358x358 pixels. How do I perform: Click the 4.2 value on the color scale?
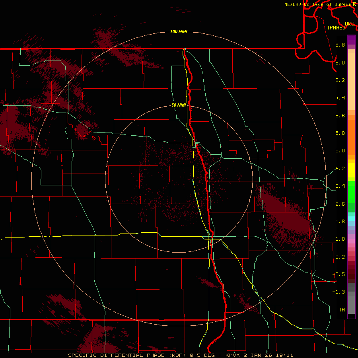point(340,169)
